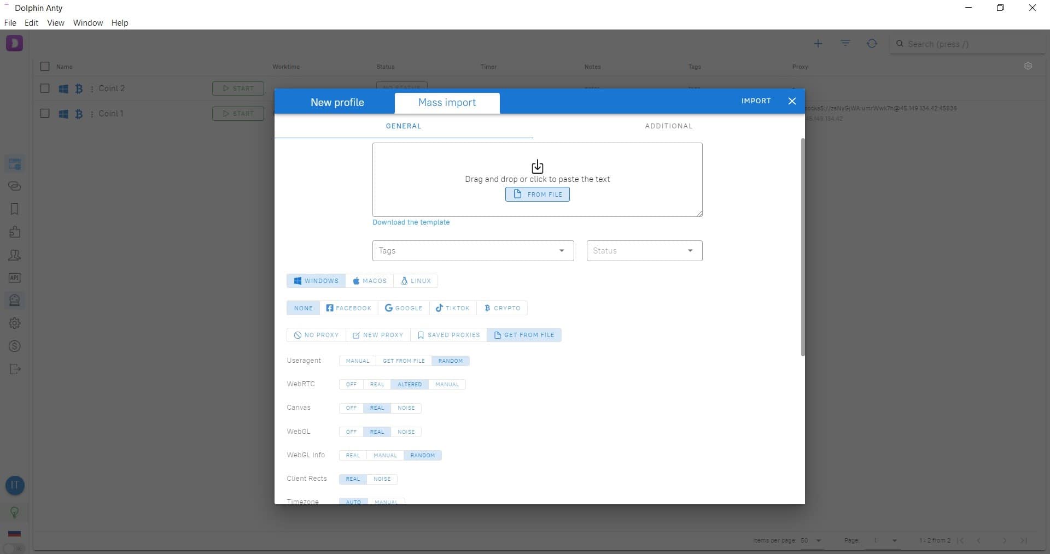Viewport: 1050px width, 554px height.
Task: Set Canvas to NOISE
Action: [x=406, y=408]
